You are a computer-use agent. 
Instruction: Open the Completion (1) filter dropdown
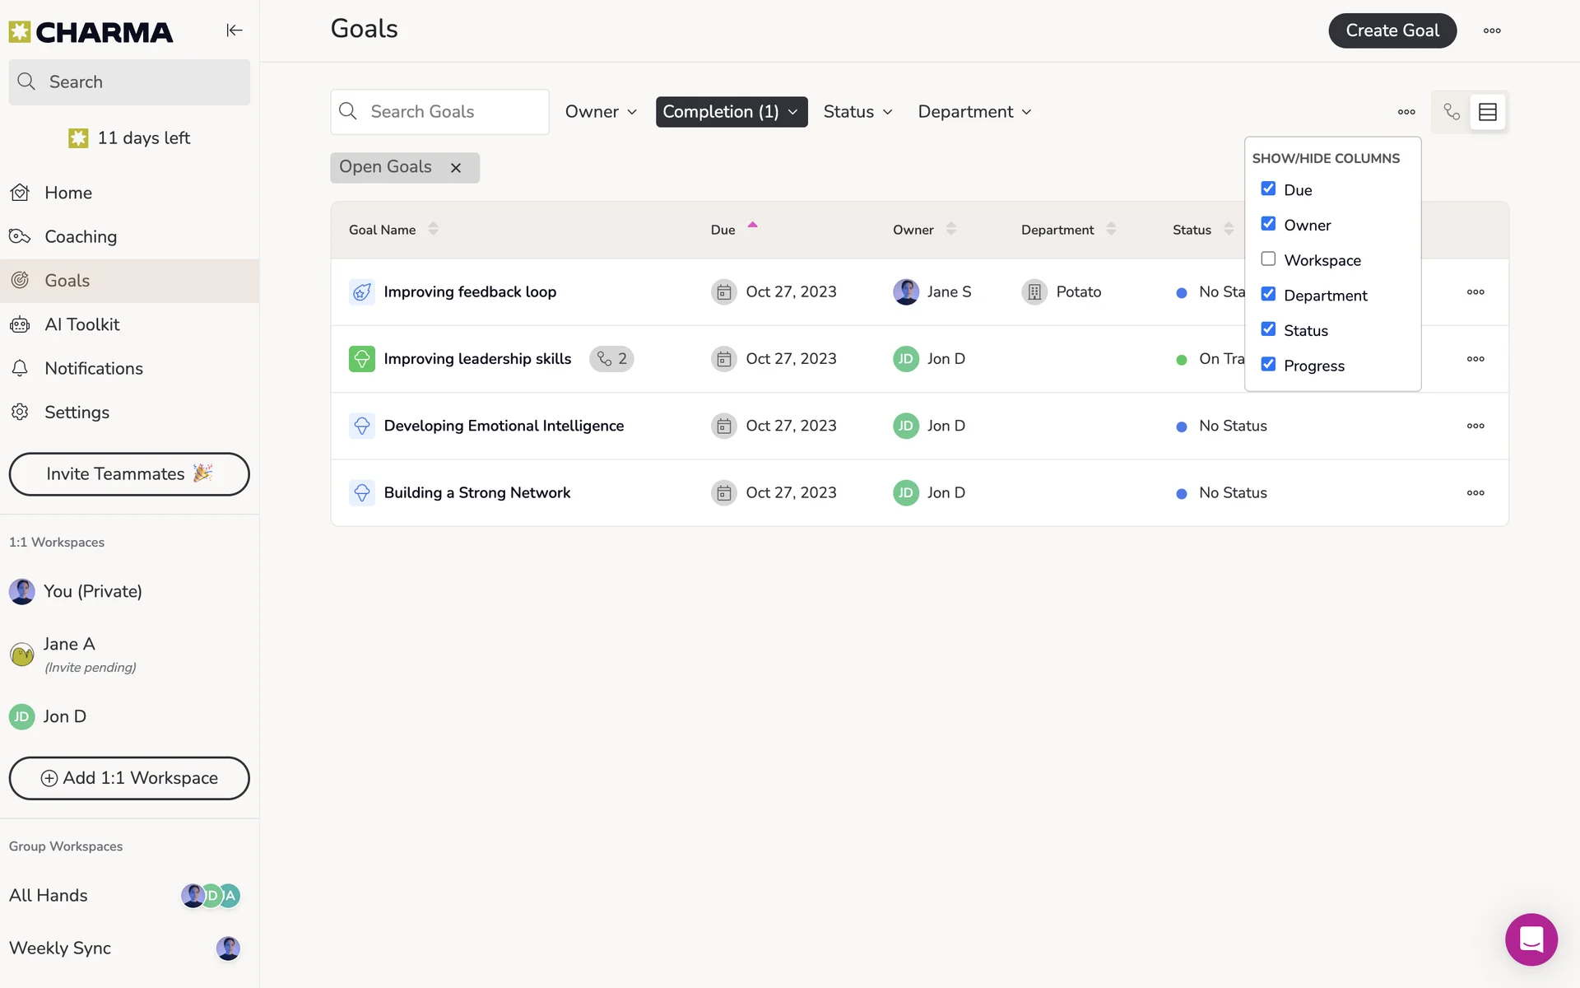[x=731, y=112]
